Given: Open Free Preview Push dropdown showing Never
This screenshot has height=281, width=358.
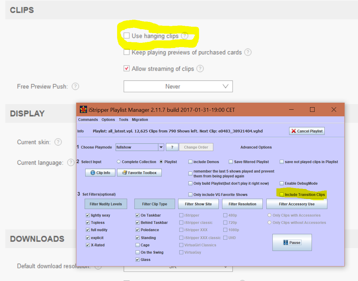Looking at the screenshot, I should tap(178, 86).
